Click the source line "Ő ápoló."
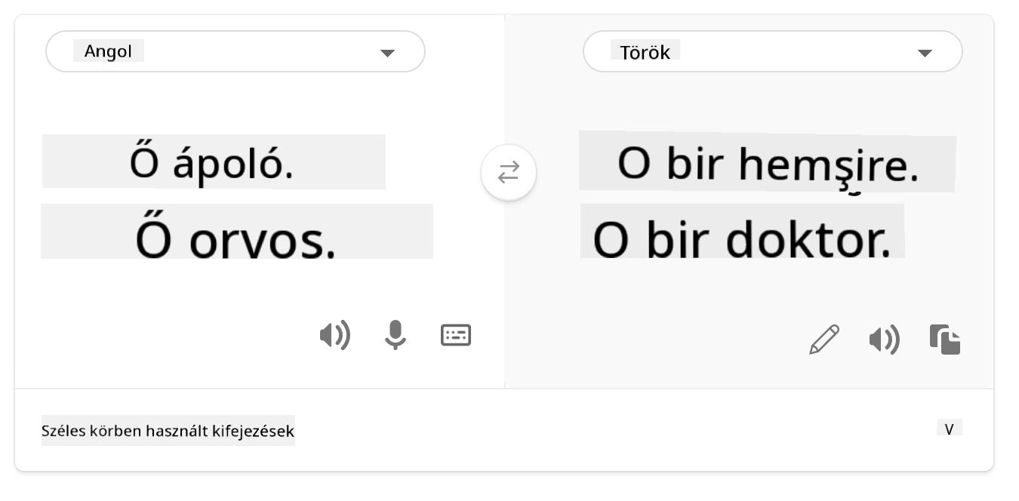The image size is (1019, 501). pyautogui.click(x=212, y=163)
